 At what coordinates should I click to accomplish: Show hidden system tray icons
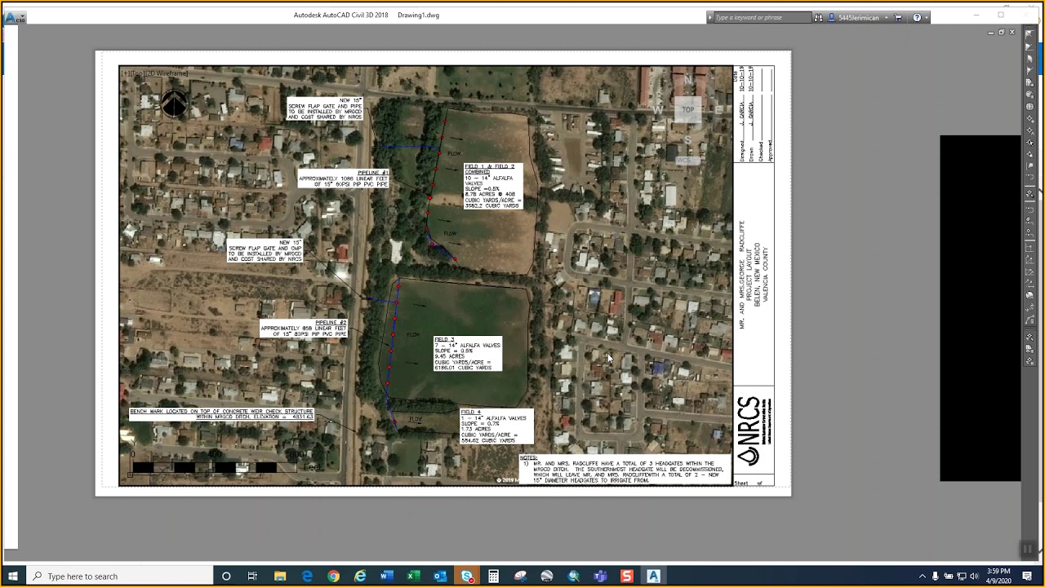click(x=923, y=576)
